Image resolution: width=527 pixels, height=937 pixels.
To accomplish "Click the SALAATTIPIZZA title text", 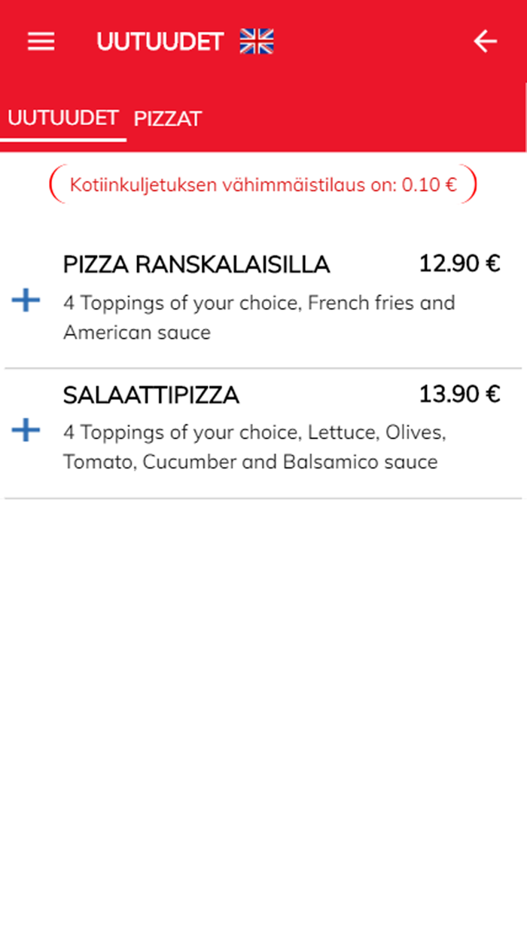I will tap(151, 394).
